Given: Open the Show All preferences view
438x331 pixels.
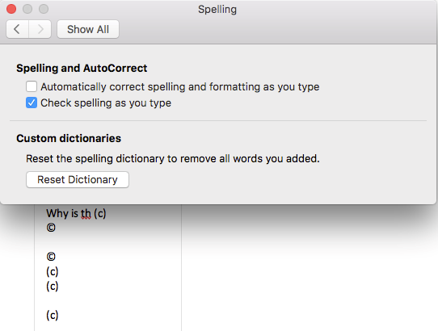Looking at the screenshot, I should point(88,29).
